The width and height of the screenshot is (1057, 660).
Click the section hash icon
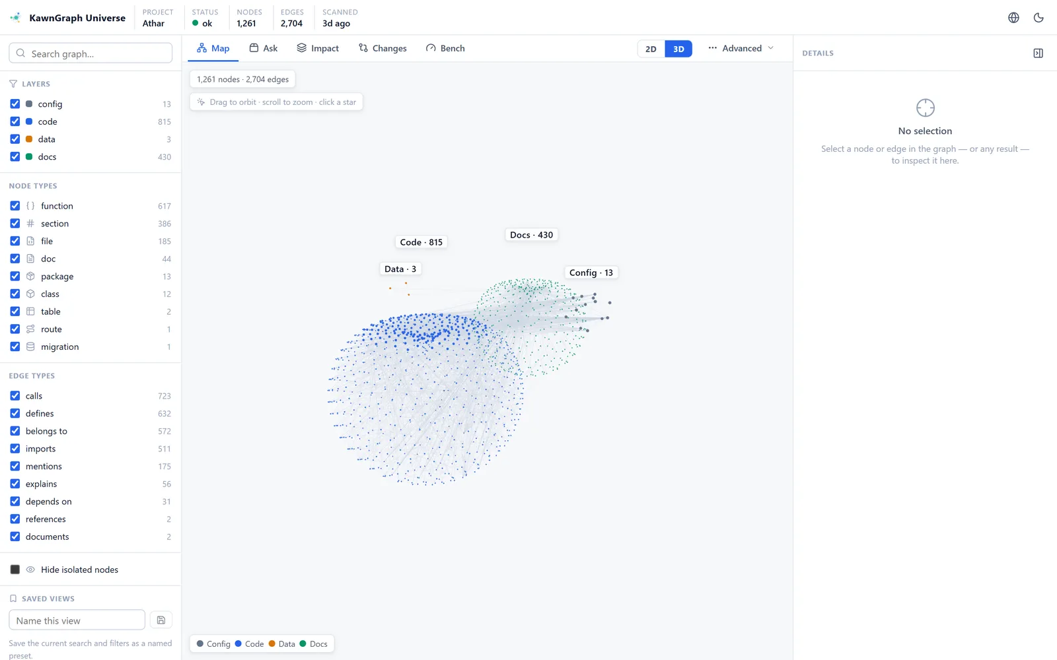pyautogui.click(x=30, y=224)
